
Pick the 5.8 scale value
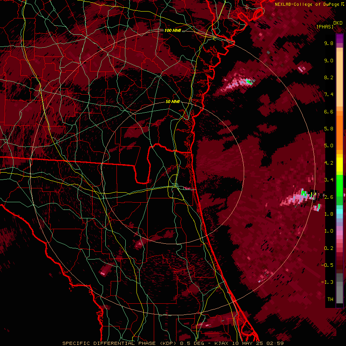329,129
